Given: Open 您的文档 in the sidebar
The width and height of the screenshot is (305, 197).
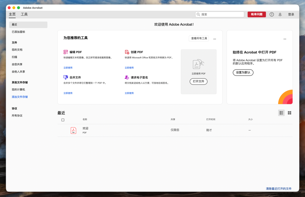Looking at the screenshot, I should tap(17, 50).
